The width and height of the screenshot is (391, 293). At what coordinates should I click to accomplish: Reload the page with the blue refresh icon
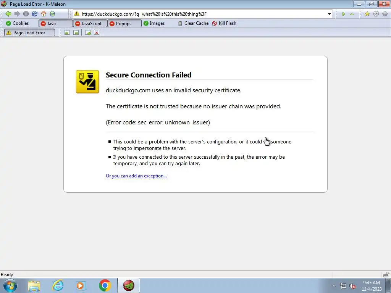35,14
